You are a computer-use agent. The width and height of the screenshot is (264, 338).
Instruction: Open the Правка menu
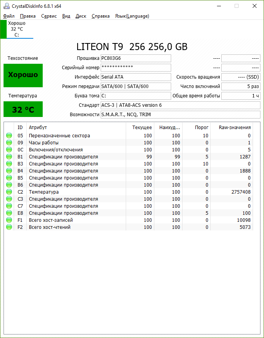pos(28,16)
